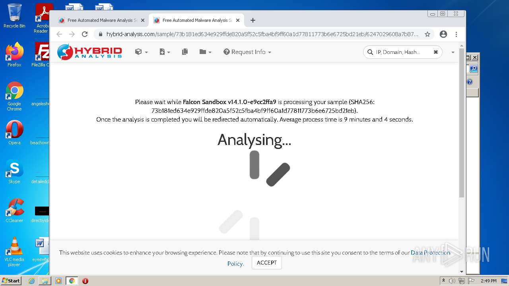This screenshot has width=509, height=286.
Task: Click the copy documents icon in navbar
Action: pos(185,52)
